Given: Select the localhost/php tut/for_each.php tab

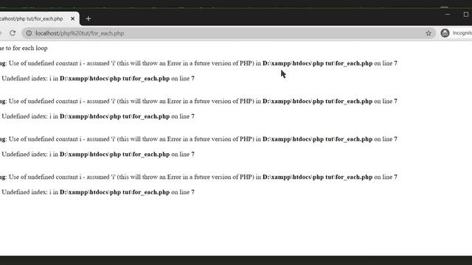Looking at the screenshot, I should coord(39,18).
